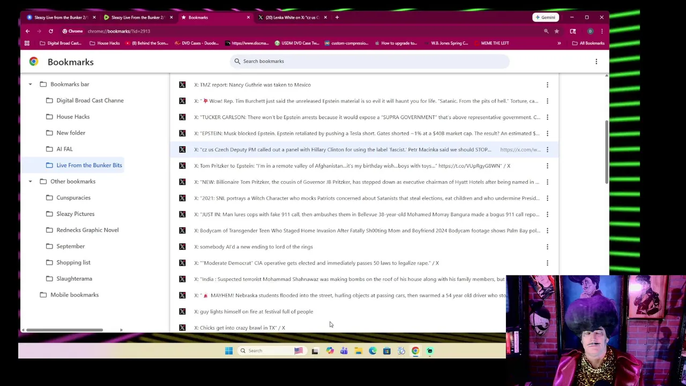Select Sleazy Pictures folder
Image resolution: width=686 pixels, height=386 pixels.
[70, 213]
